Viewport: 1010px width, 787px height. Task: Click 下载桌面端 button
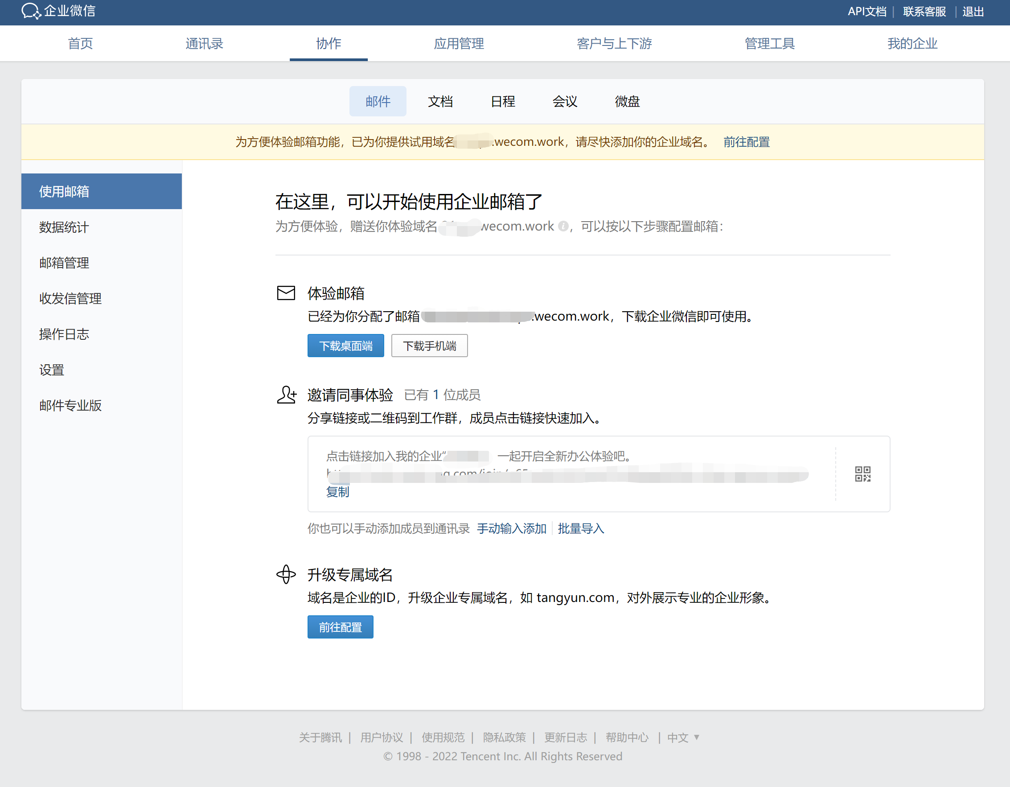[x=346, y=346]
